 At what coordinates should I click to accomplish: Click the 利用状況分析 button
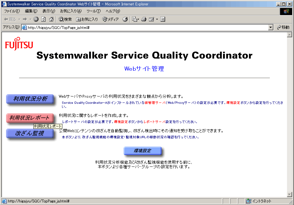pos(30,99)
